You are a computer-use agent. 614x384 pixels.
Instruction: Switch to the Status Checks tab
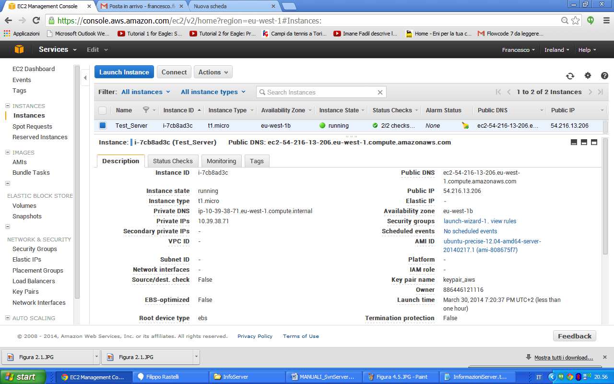(x=173, y=161)
